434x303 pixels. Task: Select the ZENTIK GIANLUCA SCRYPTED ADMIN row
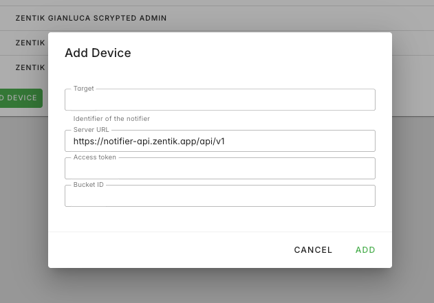point(91,18)
